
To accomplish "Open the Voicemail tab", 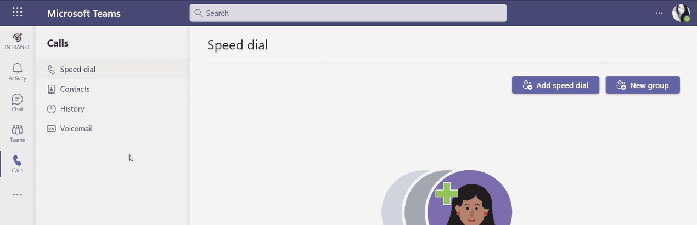I will pos(76,129).
